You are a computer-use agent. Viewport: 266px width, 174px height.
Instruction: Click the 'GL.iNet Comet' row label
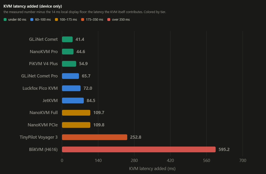tap(43, 39)
